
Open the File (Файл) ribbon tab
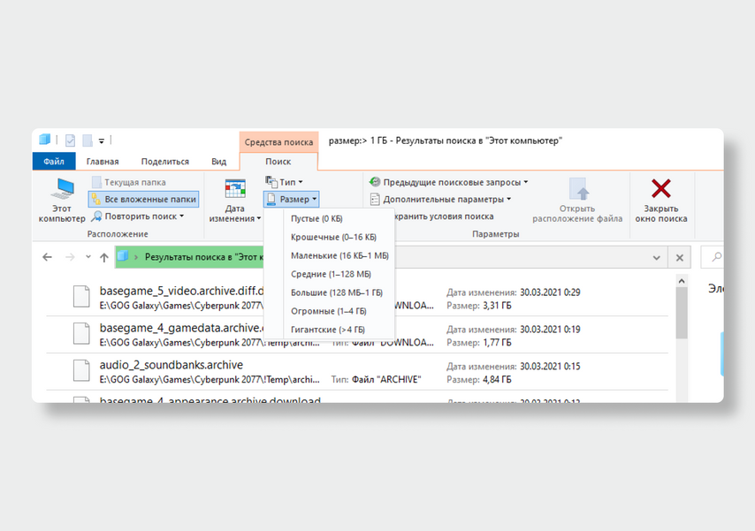[x=54, y=162]
